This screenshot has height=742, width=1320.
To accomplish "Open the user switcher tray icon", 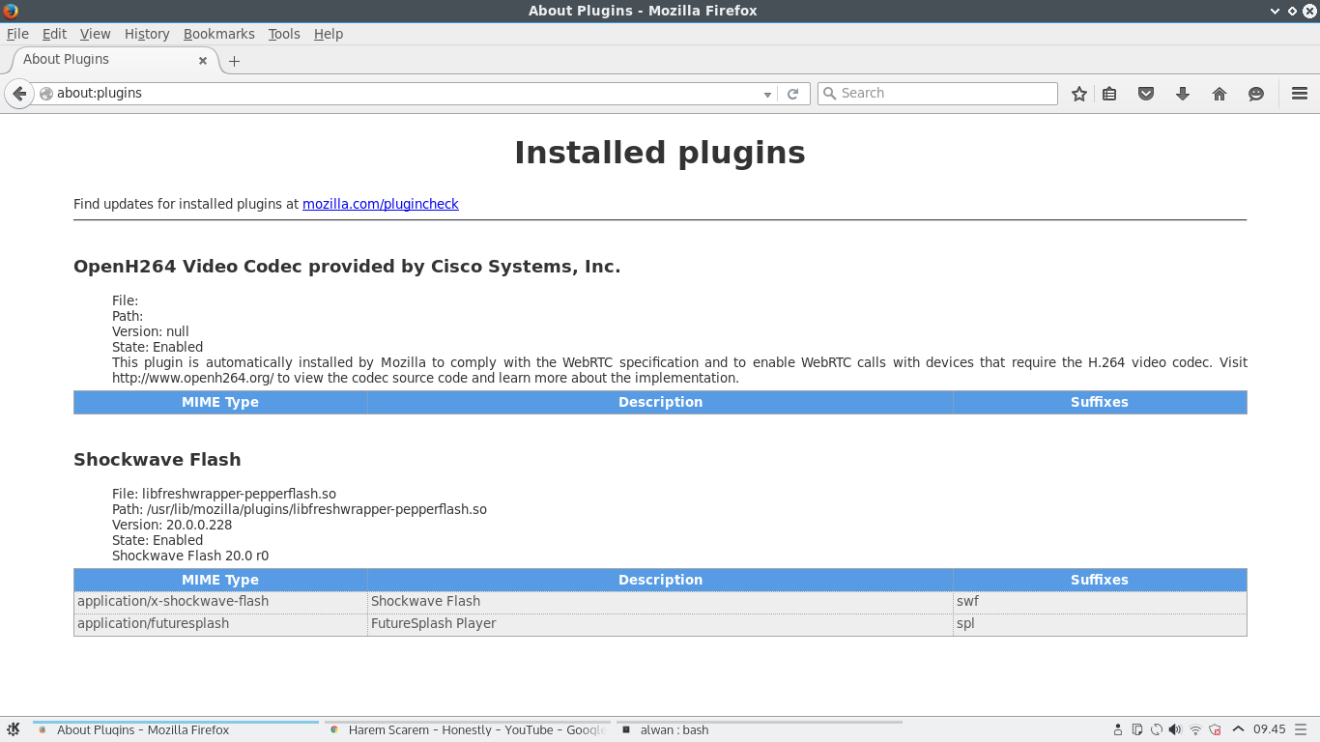I will 1118,730.
